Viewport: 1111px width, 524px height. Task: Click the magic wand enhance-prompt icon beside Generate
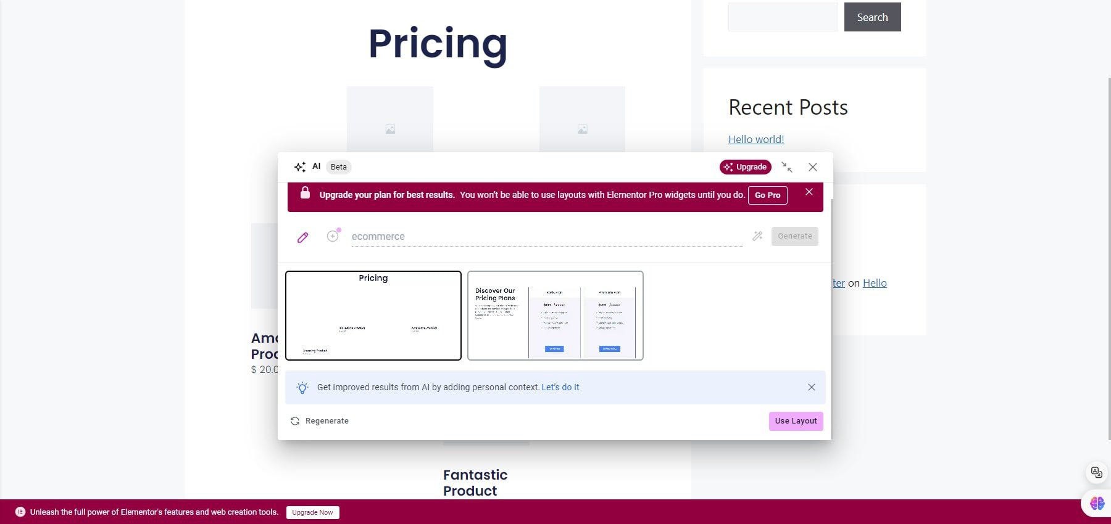757,236
